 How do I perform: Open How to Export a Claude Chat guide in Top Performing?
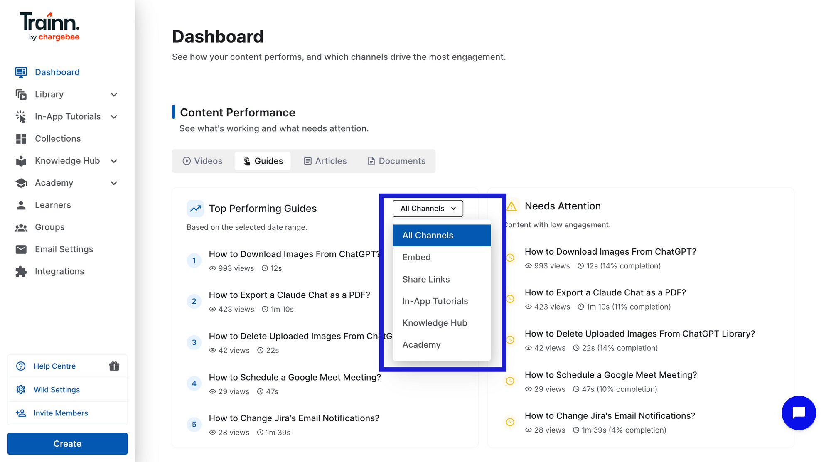coord(289,295)
